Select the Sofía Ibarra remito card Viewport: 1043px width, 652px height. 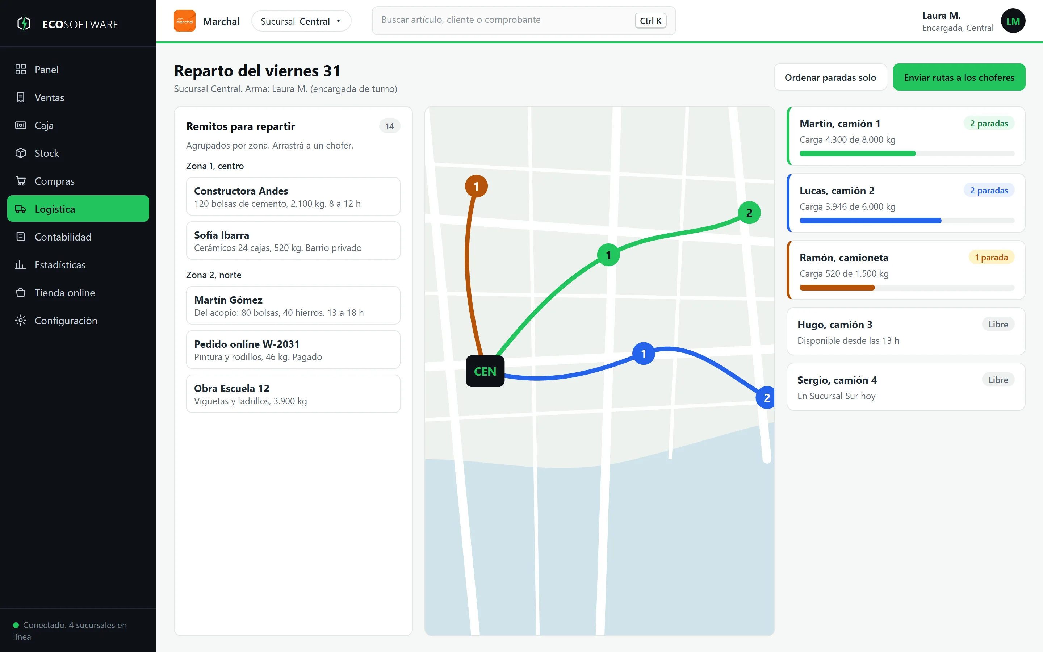[x=293, y=241]
